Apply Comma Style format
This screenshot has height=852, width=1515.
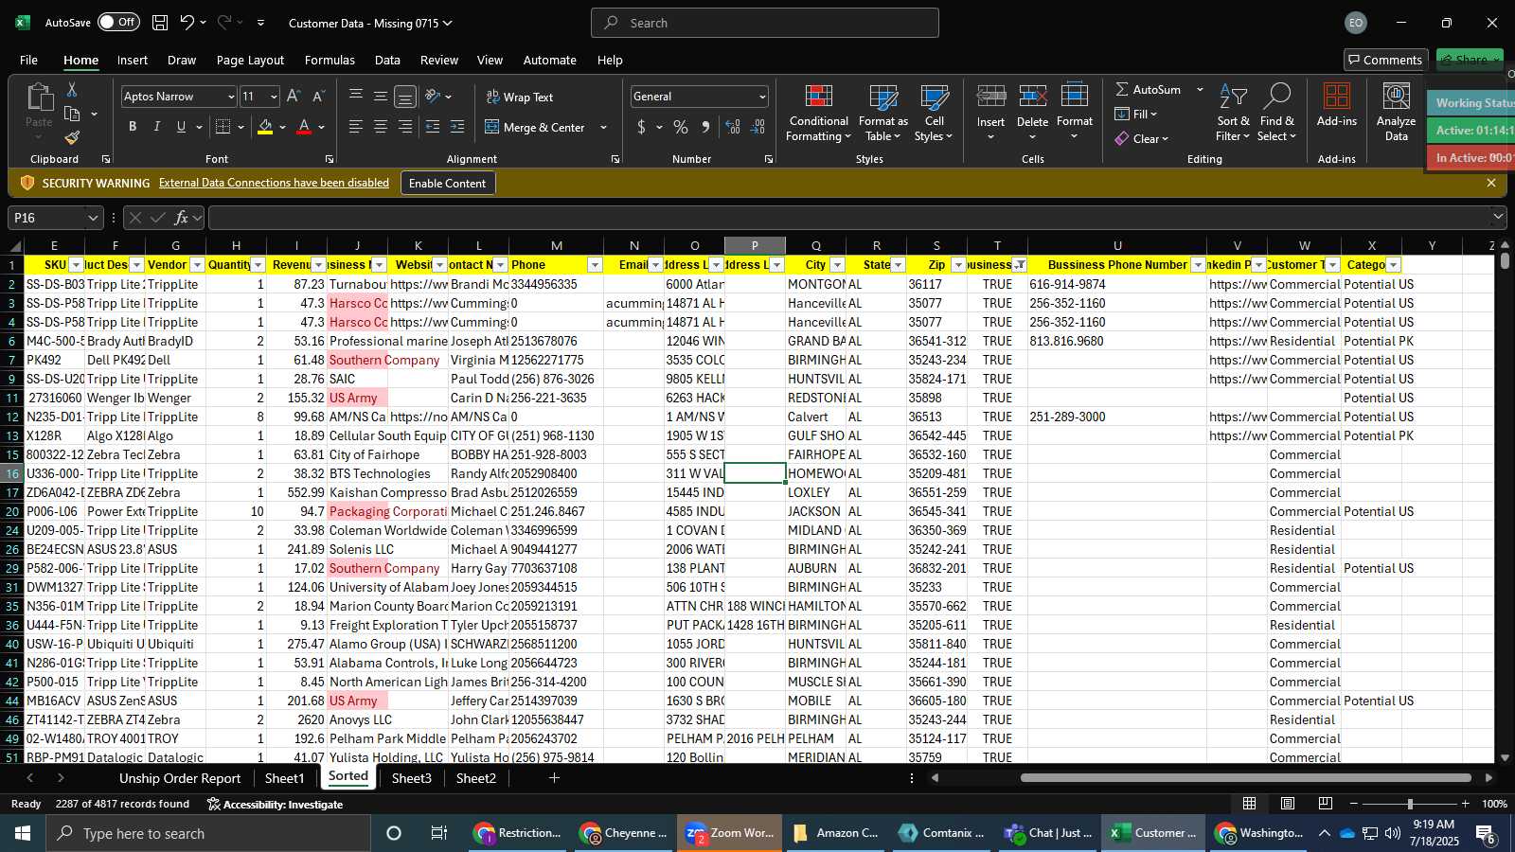coord(705,127)
